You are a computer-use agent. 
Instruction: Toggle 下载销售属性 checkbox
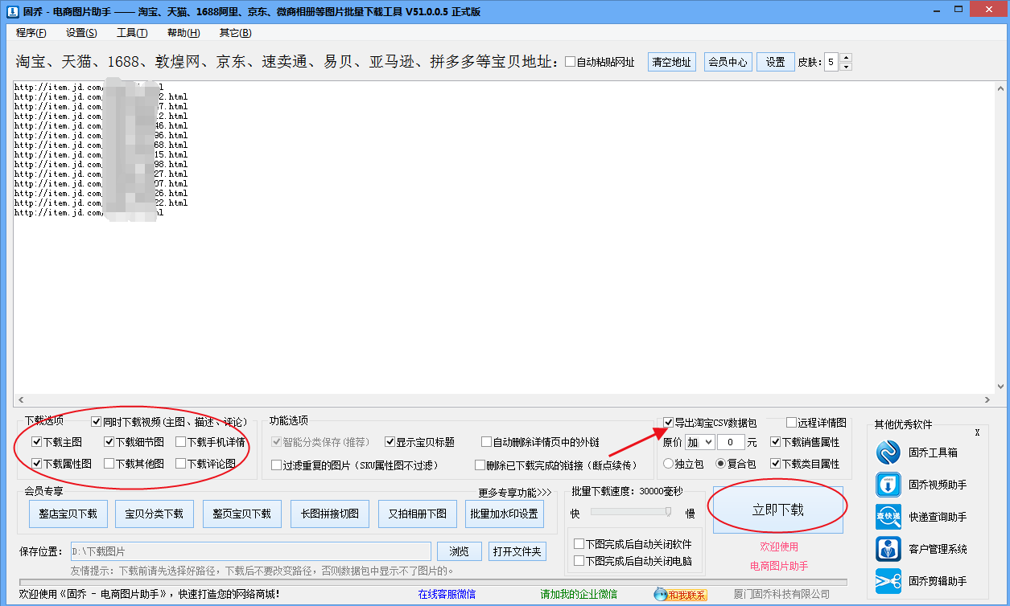click(776, 442)
